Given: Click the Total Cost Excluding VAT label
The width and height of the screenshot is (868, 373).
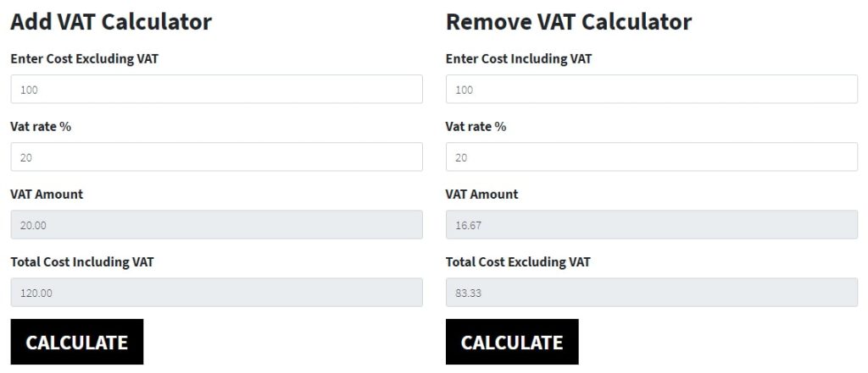Looking at the screenshot, I should [517, 262].
